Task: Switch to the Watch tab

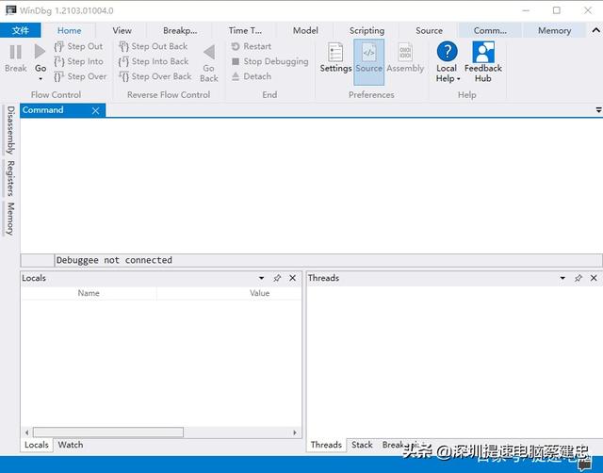Action: pyautogui.click(x=71, y=445)
